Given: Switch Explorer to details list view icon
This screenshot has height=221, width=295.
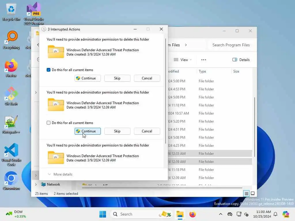Looking at the screenshot, I should (246, 193).
